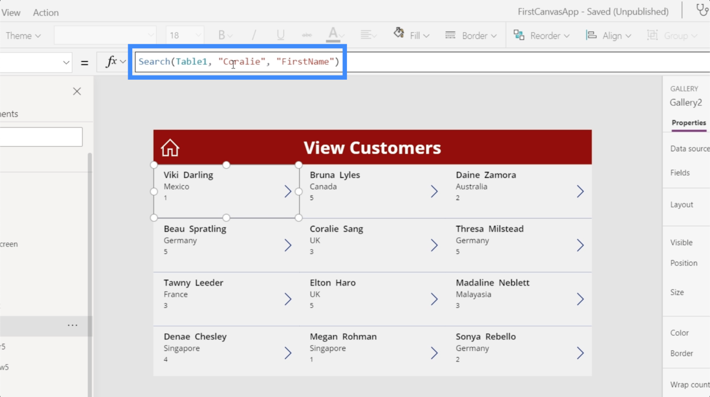Image resolution: width=710 pixels, height=397 pixels.
Task: Click the Gallery2 control name
Action: tap(685, 103)
